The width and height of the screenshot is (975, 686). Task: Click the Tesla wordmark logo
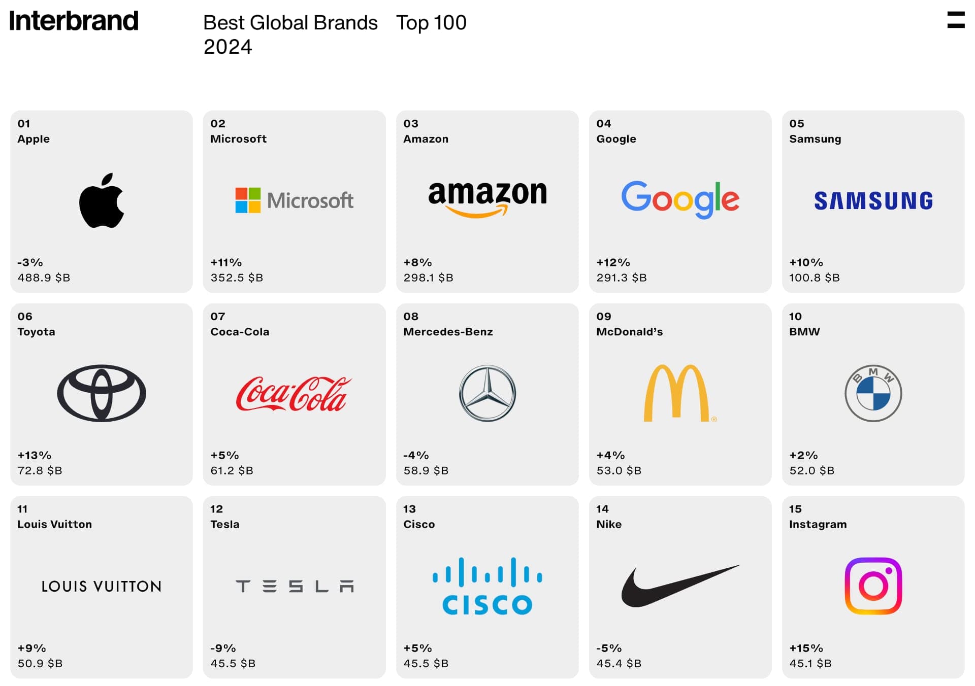coord(295,587)
